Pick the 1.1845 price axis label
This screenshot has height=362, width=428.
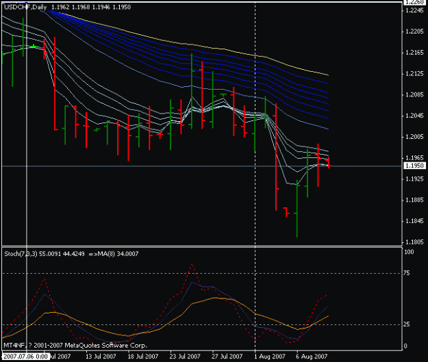[x=414, y=221]
